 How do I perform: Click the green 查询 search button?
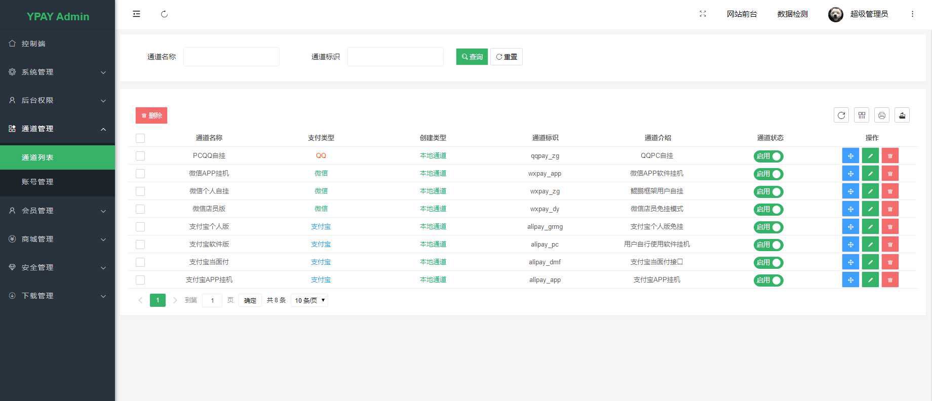pos(472,57)
